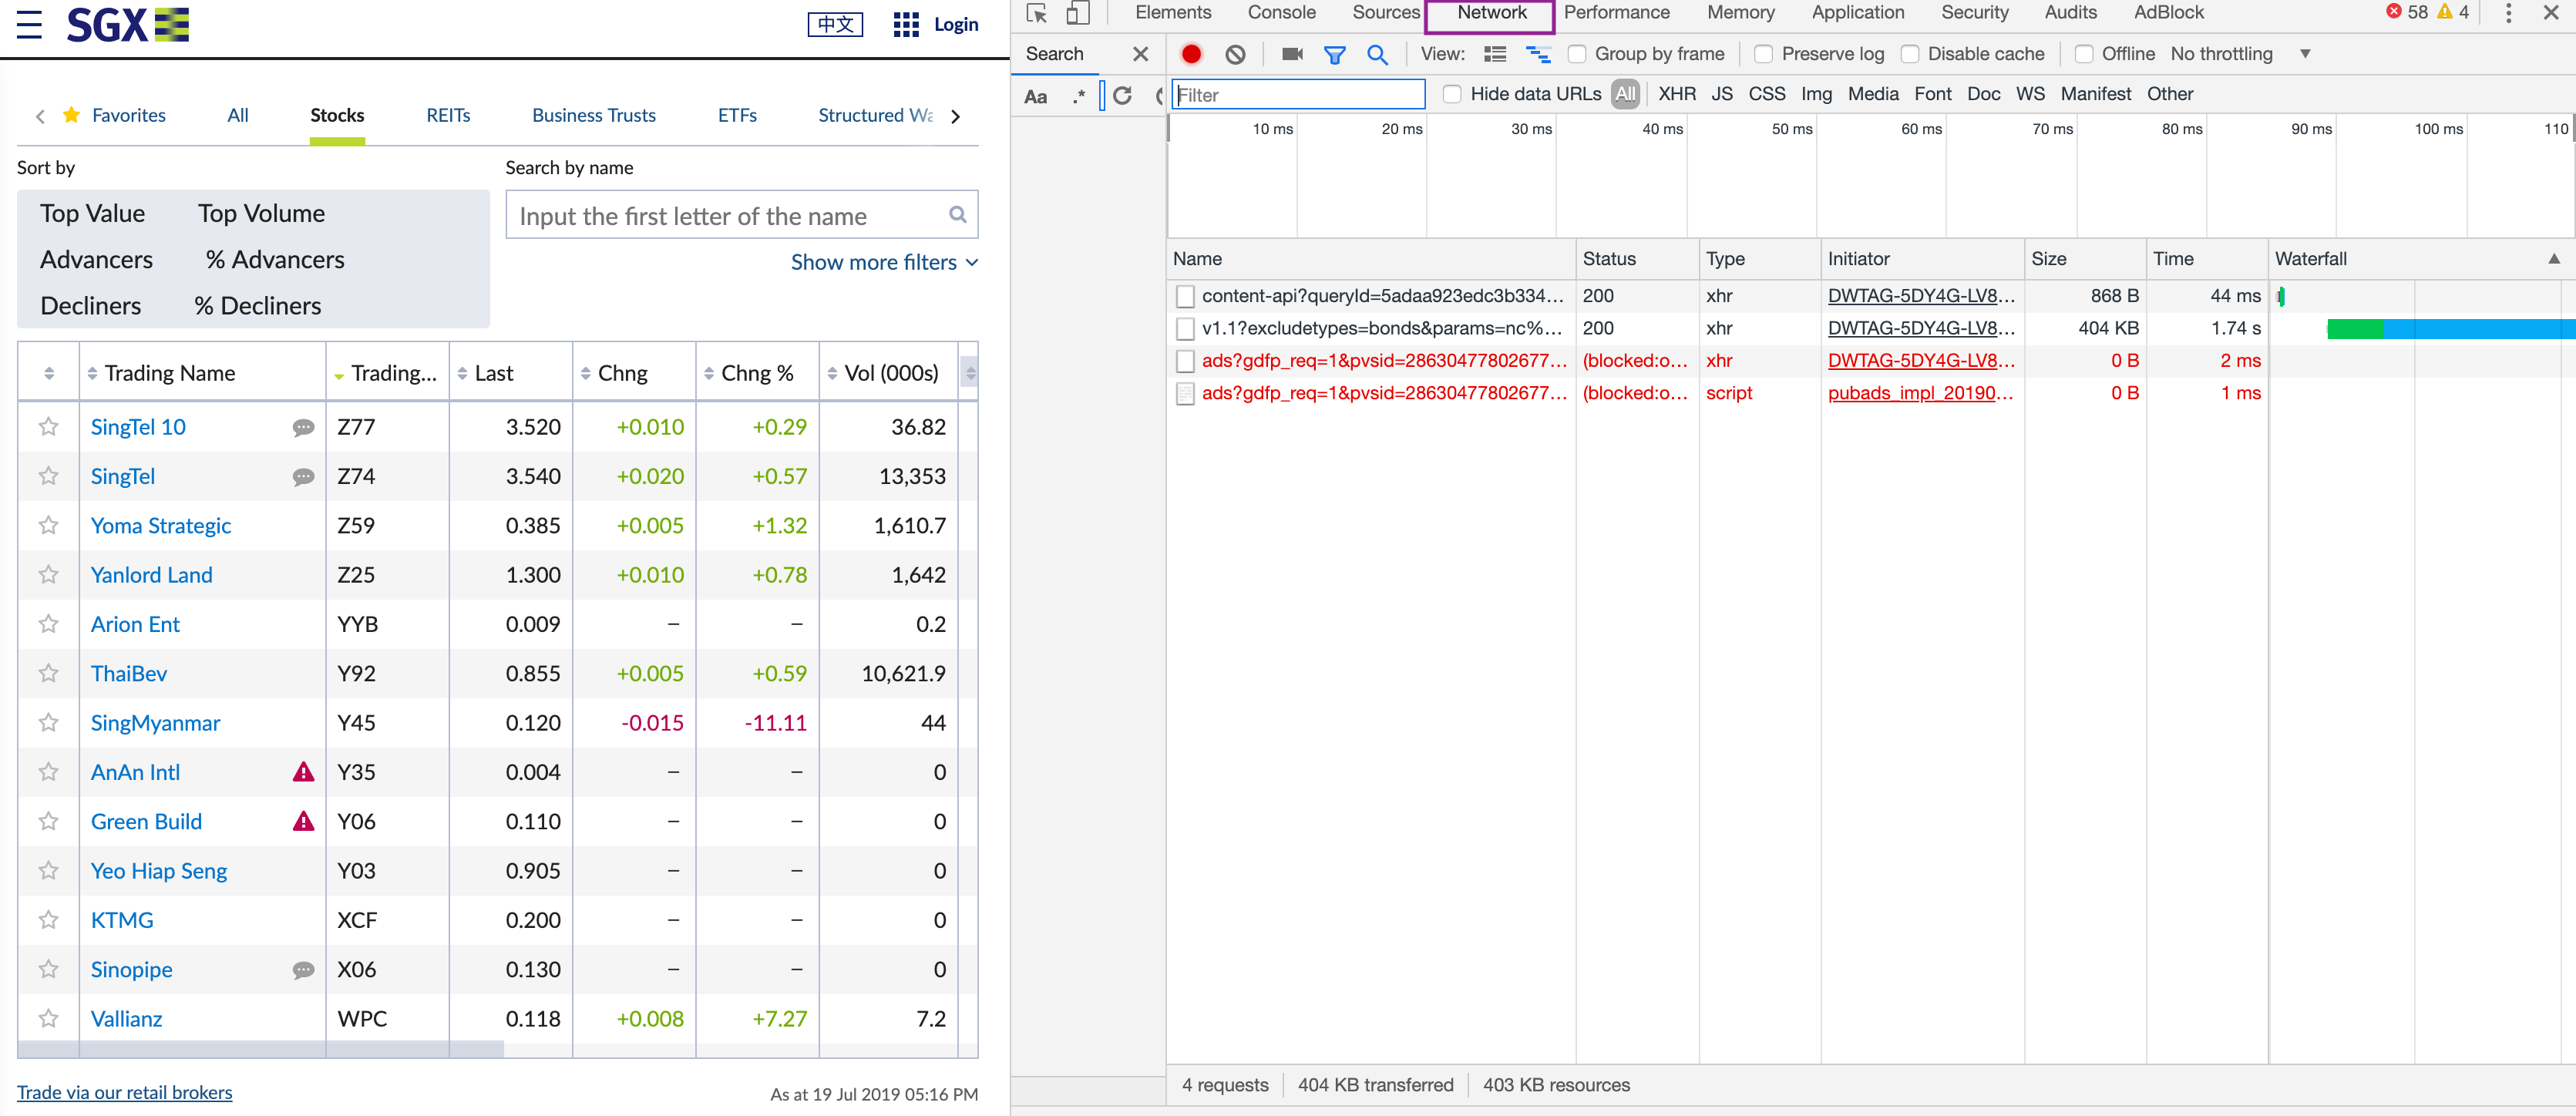
Task: Favorite the SingTel stock with star icon
Action: [x=48, y=476]
